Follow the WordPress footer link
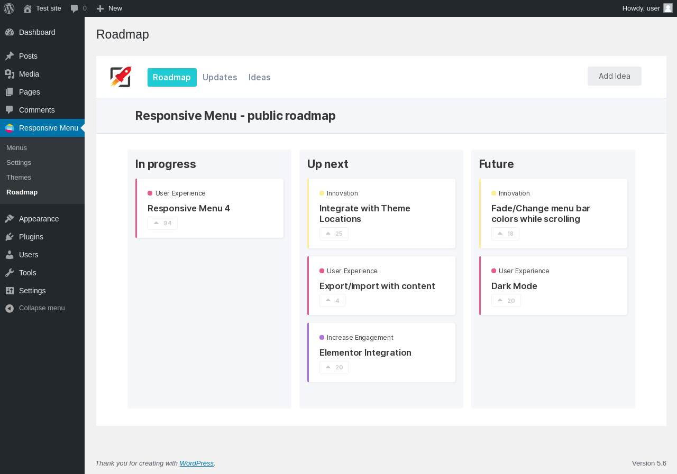The width and height of the screenshot is (677, 474). tap(197, 463)
